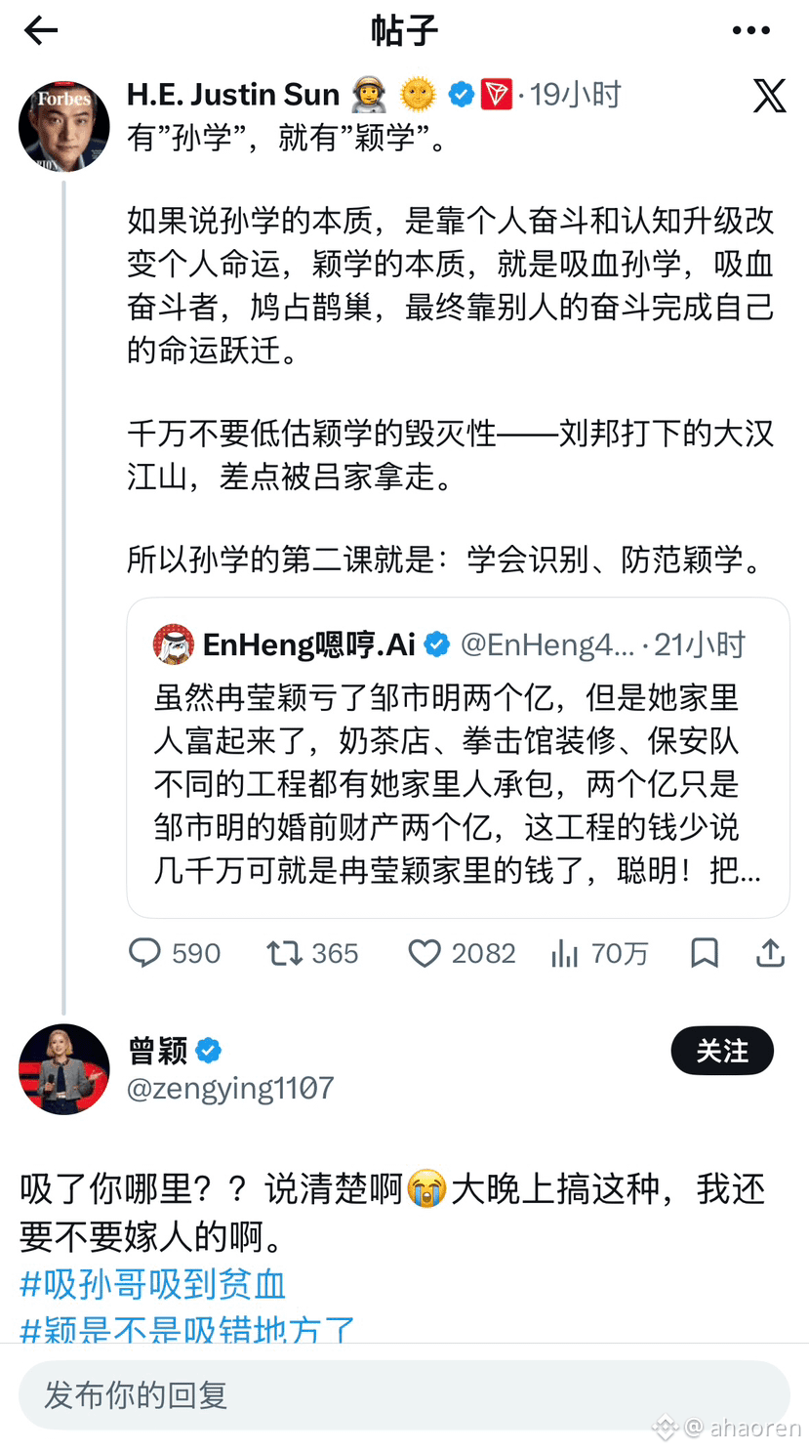Tap the back arrow icon
This screenshot has width=809, height=1452.
pyautogui.click(x=41, y=31)
